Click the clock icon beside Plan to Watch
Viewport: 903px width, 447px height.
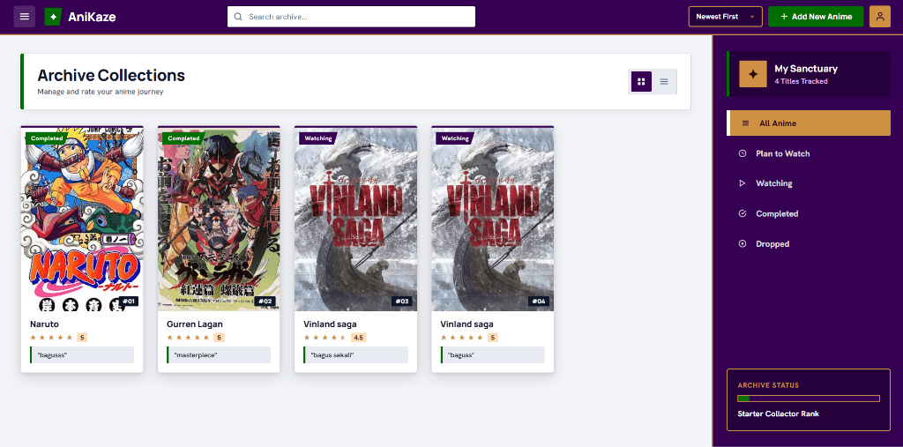tap(743, 153)
